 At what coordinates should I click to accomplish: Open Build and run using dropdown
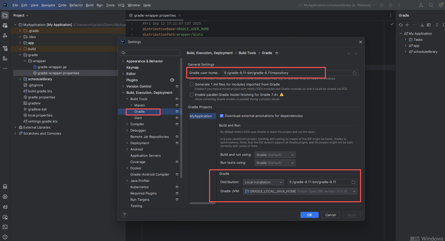click(x=275, y=155)
